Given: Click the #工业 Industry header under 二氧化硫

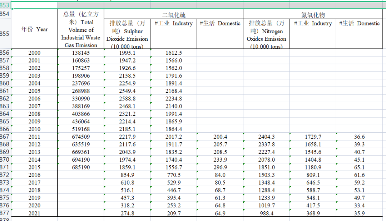Looking at the screenshot, I should coord(174,34).
